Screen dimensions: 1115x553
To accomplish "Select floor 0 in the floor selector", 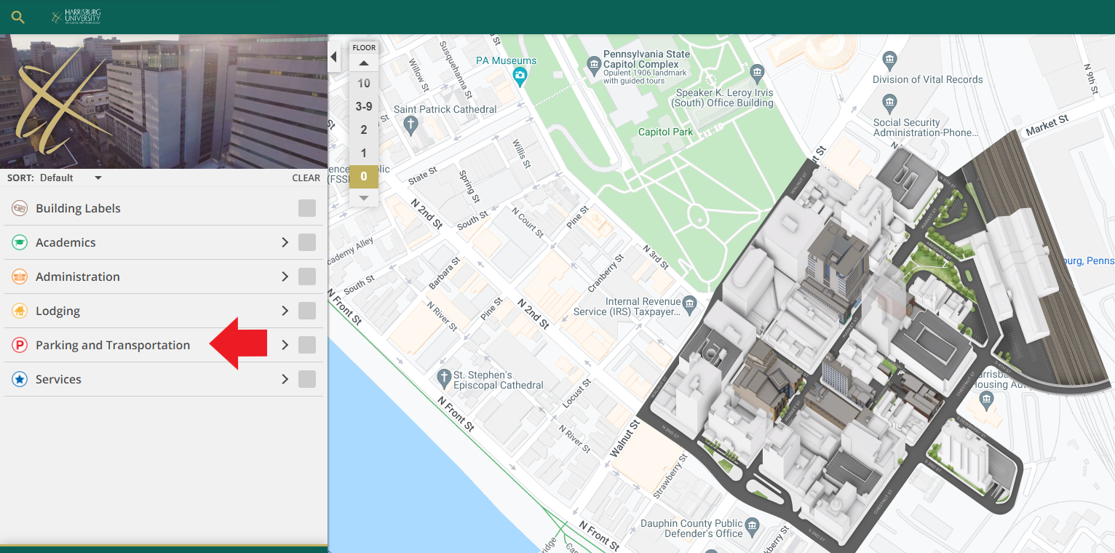I will pos(364,176).
